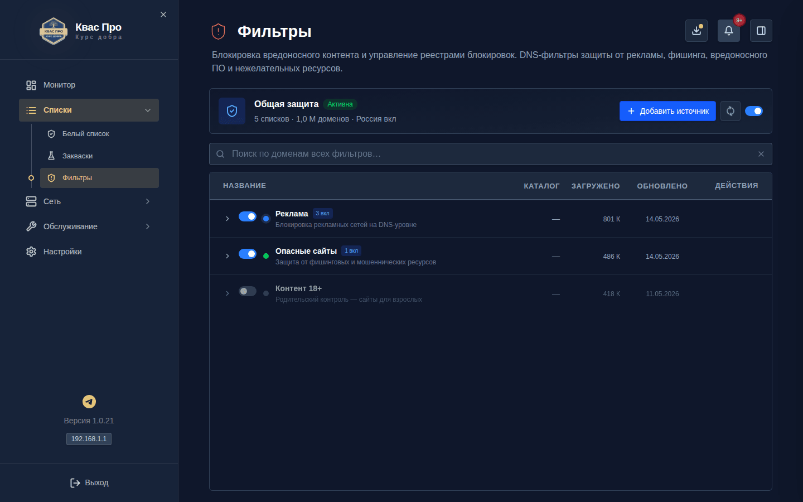Clear the domain search with the X icon
The height and width of the screenshot is (502, 803).
761,154
